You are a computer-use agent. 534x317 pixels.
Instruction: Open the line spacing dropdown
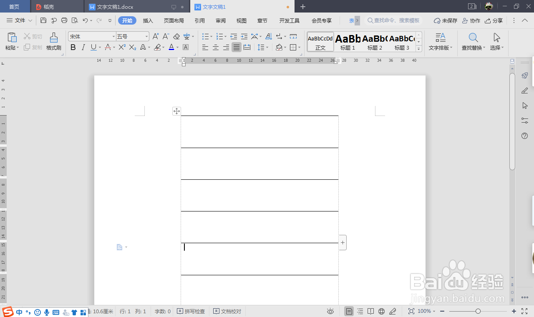(x=267, y=47)
